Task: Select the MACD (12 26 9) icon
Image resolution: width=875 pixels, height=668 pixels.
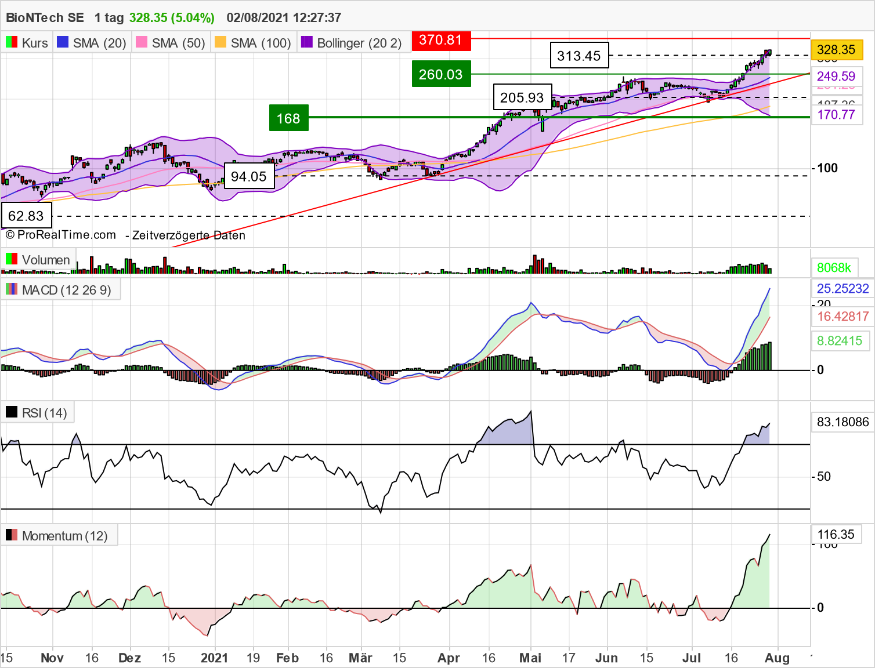Action: click(x=10, y=289)
